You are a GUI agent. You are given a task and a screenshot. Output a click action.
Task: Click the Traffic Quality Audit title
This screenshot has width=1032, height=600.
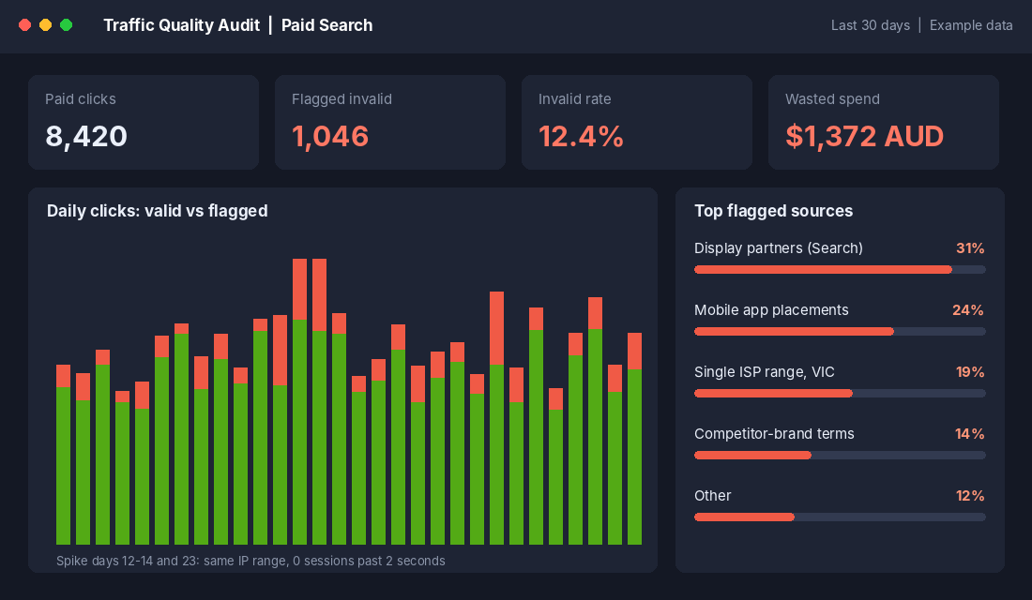[x=182, y=25]
